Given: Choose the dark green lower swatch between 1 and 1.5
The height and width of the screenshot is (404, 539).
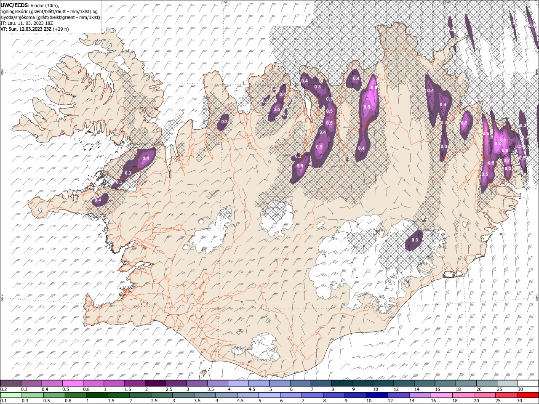Looking at the screenshot, I should point(97,395).
